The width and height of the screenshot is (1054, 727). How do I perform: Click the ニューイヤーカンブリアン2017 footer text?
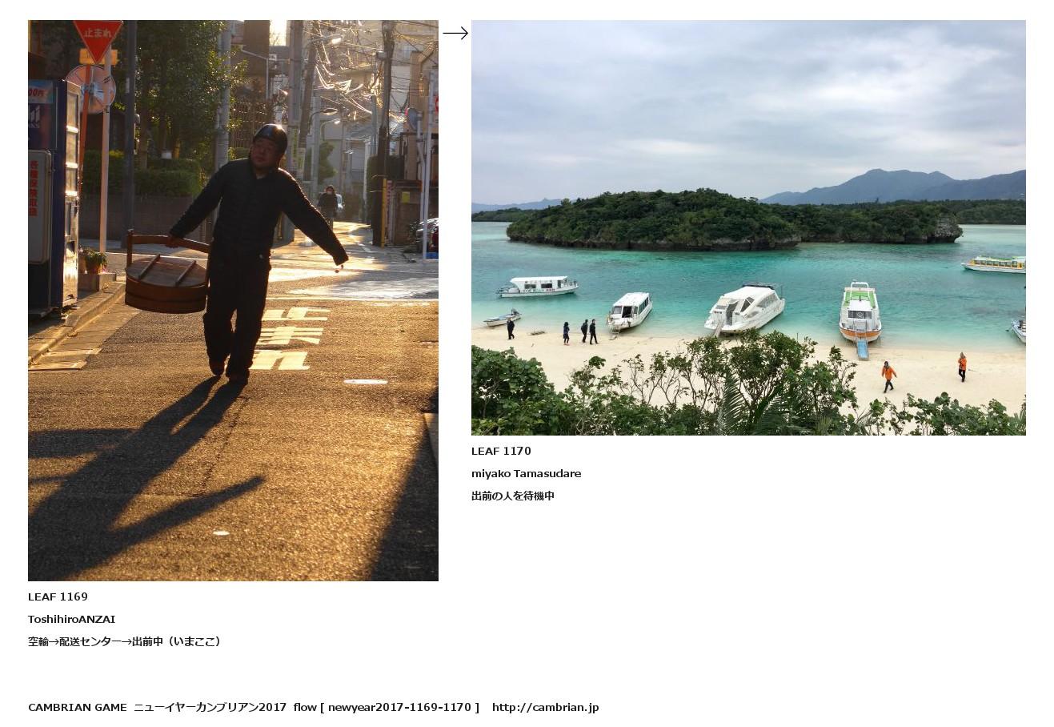pyautogui.click(x=210, y=707)
